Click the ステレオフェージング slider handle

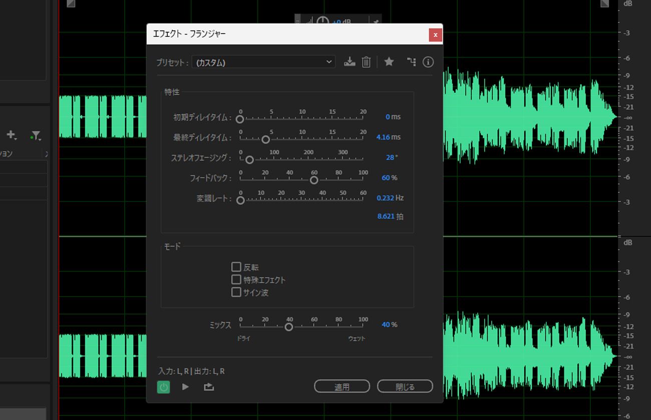pos(249,160)
